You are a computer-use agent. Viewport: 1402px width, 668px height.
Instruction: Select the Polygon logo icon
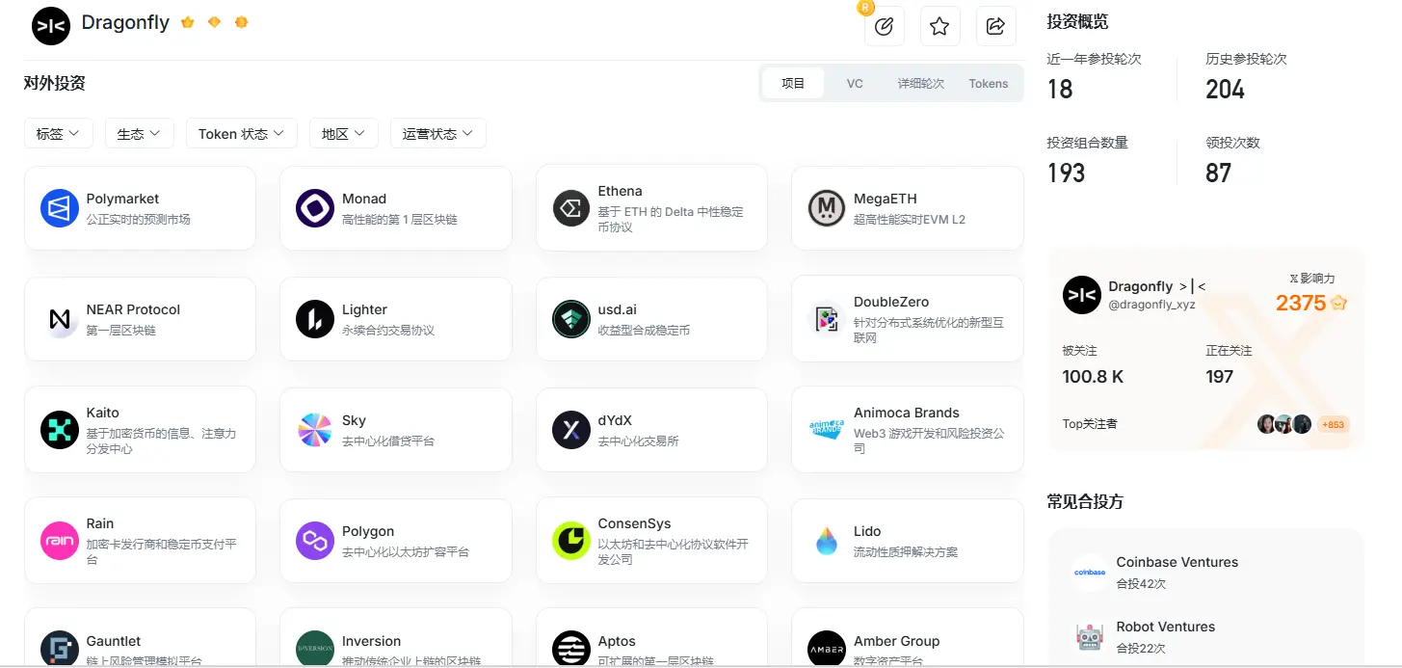point(314,541)
